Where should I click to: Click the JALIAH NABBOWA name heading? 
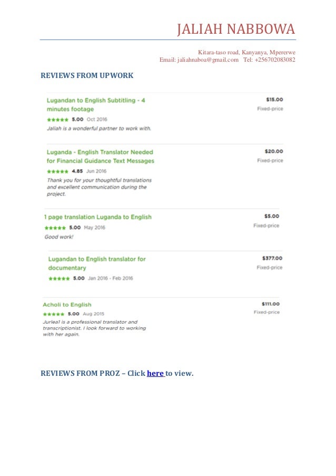tap(236, 29)
